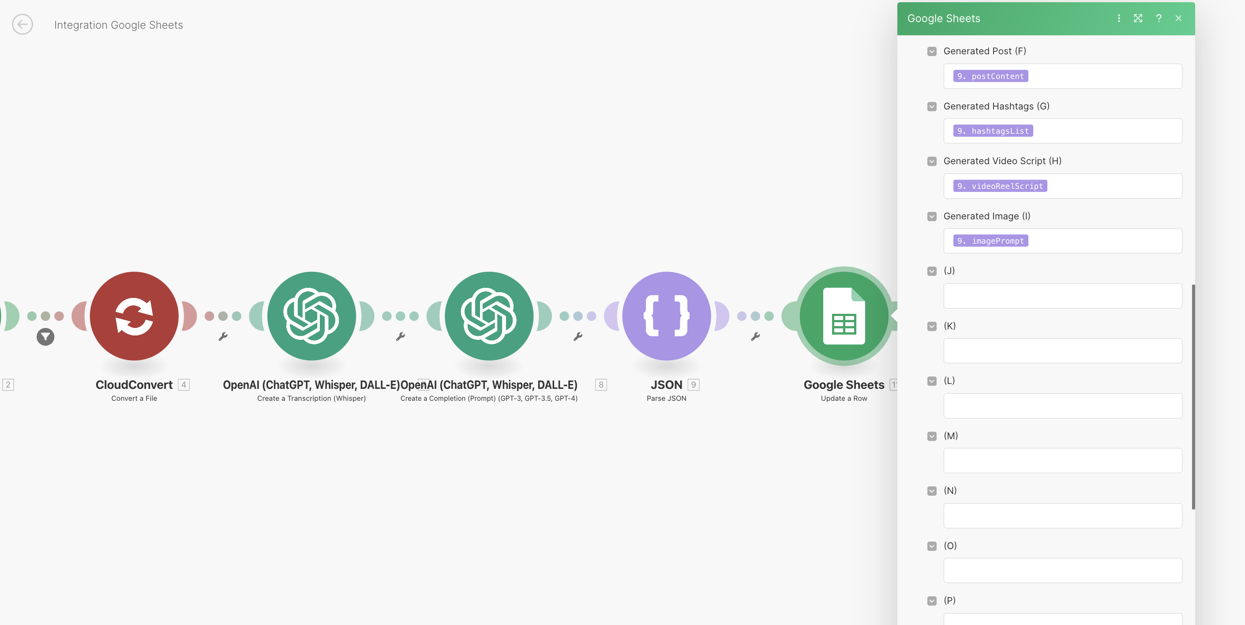Open the JSON Parse JSON module

pyautogui.click(x=666, y=316)
